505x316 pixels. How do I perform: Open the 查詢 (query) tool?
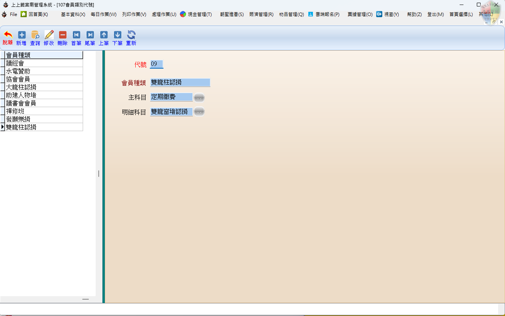[x=35, y=38]
